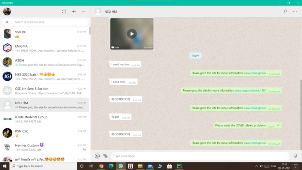Click the search magnifier in the chat list
The height and width of the screenshot is (170, 302).
(x=7, y=22)
